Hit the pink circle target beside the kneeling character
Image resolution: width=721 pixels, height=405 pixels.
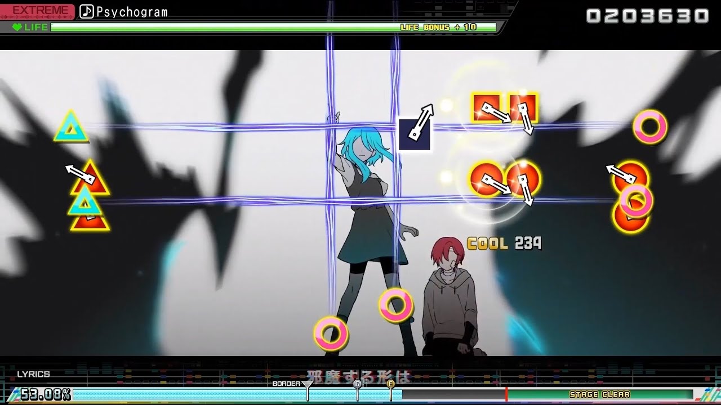396,305
